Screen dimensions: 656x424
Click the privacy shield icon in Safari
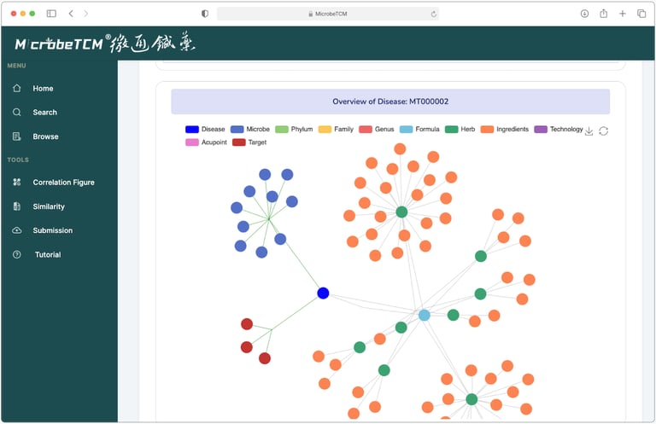click(x=205, y=14)
